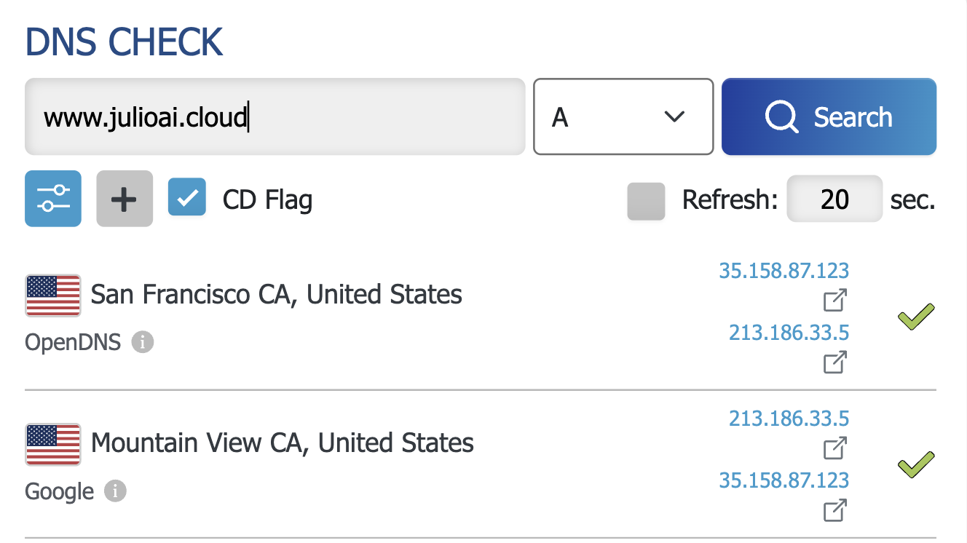Open Google result 213.186.33.5 link
This screenshot has width=967, height=543.
tap(789, 419)
